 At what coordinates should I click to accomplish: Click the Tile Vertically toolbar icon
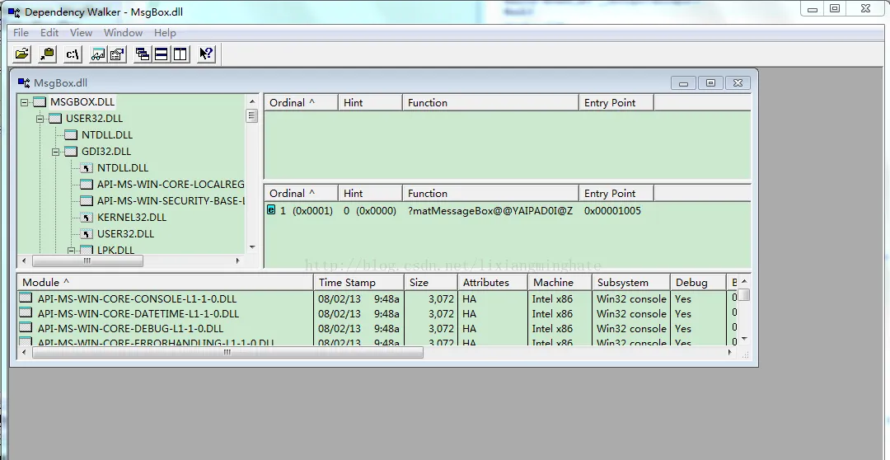180,54
